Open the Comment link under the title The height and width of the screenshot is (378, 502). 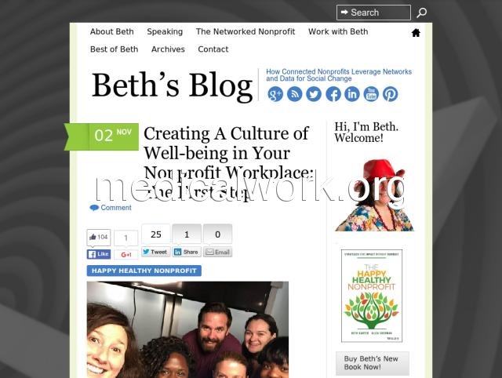111,208
